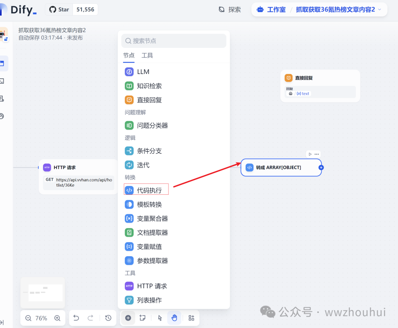This screenshot has width=398, height=328.
Task: Zoom out using the magnifier minus icon
Action: (x=28, y=318)
